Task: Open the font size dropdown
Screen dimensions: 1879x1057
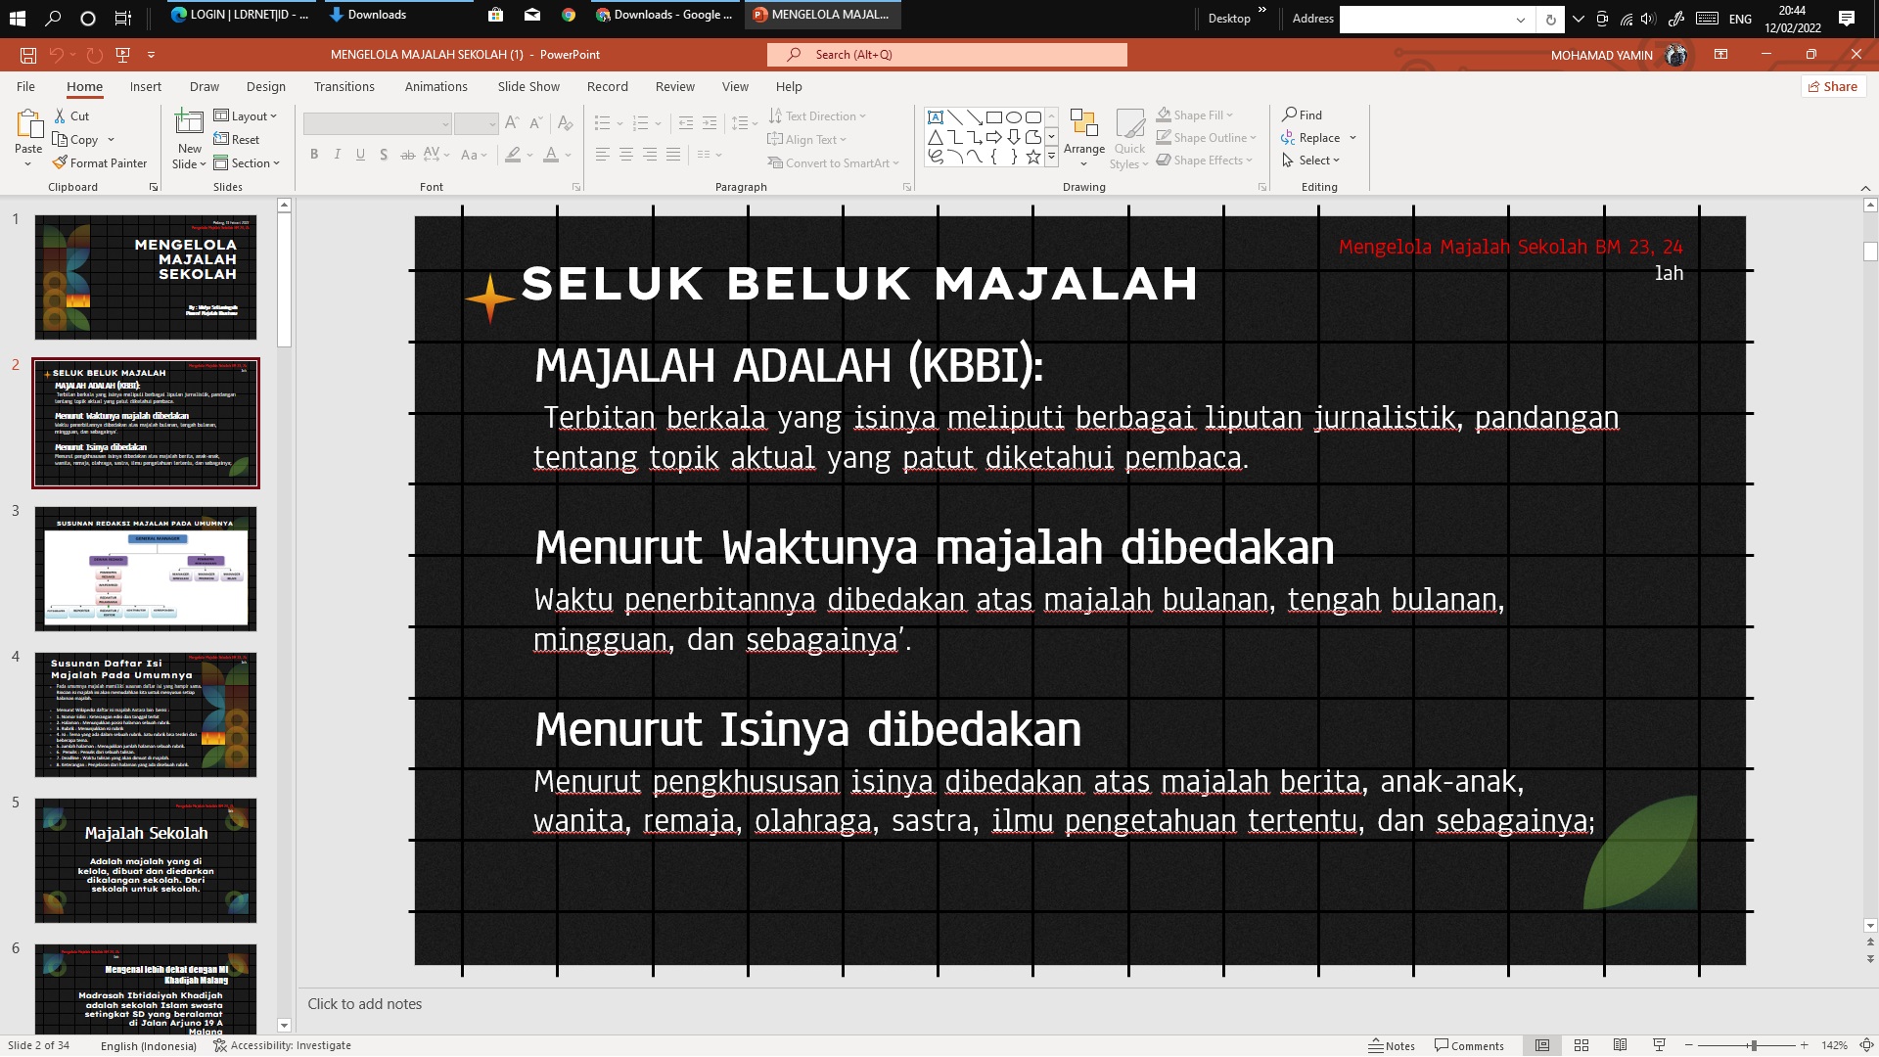Action: [492, 123]
